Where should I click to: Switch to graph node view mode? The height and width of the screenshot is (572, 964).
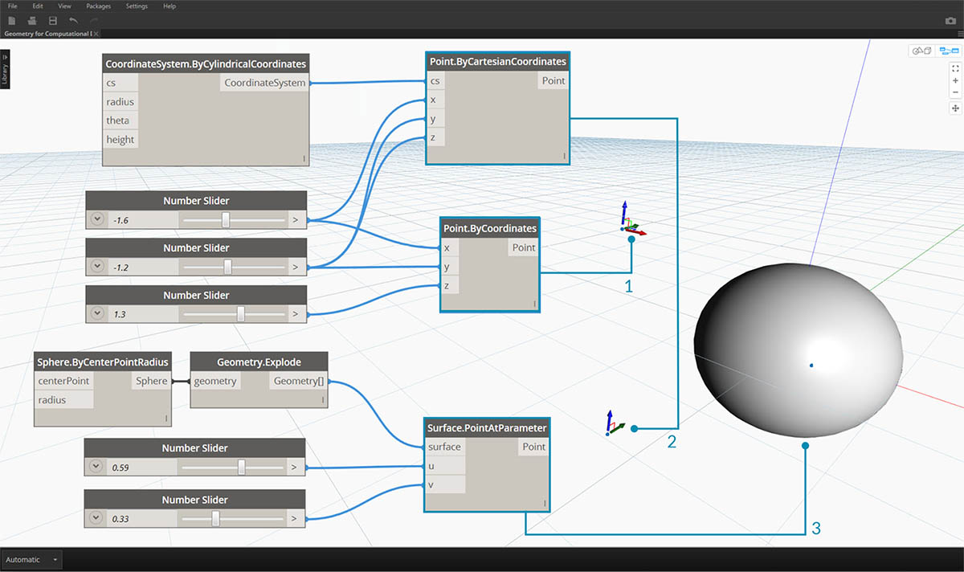(950, 51)
